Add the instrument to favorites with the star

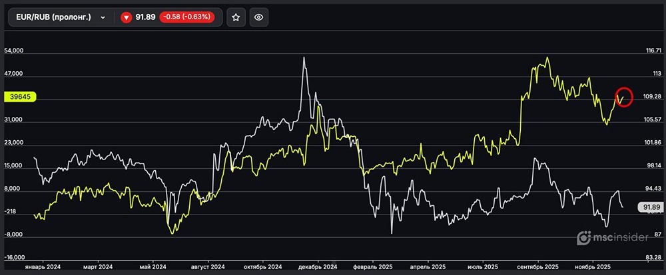click(235, 18)
